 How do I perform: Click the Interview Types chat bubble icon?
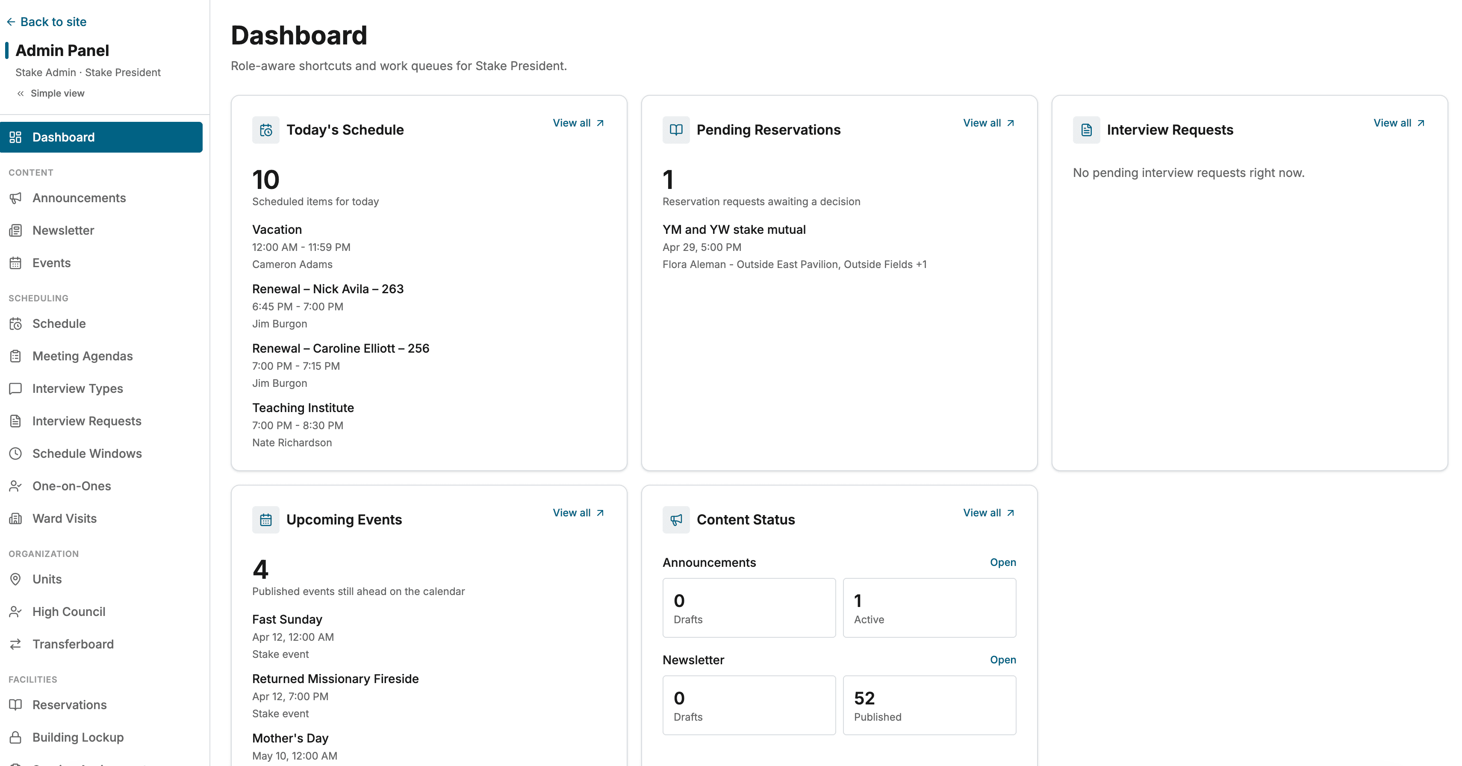(x=15, y=389)
